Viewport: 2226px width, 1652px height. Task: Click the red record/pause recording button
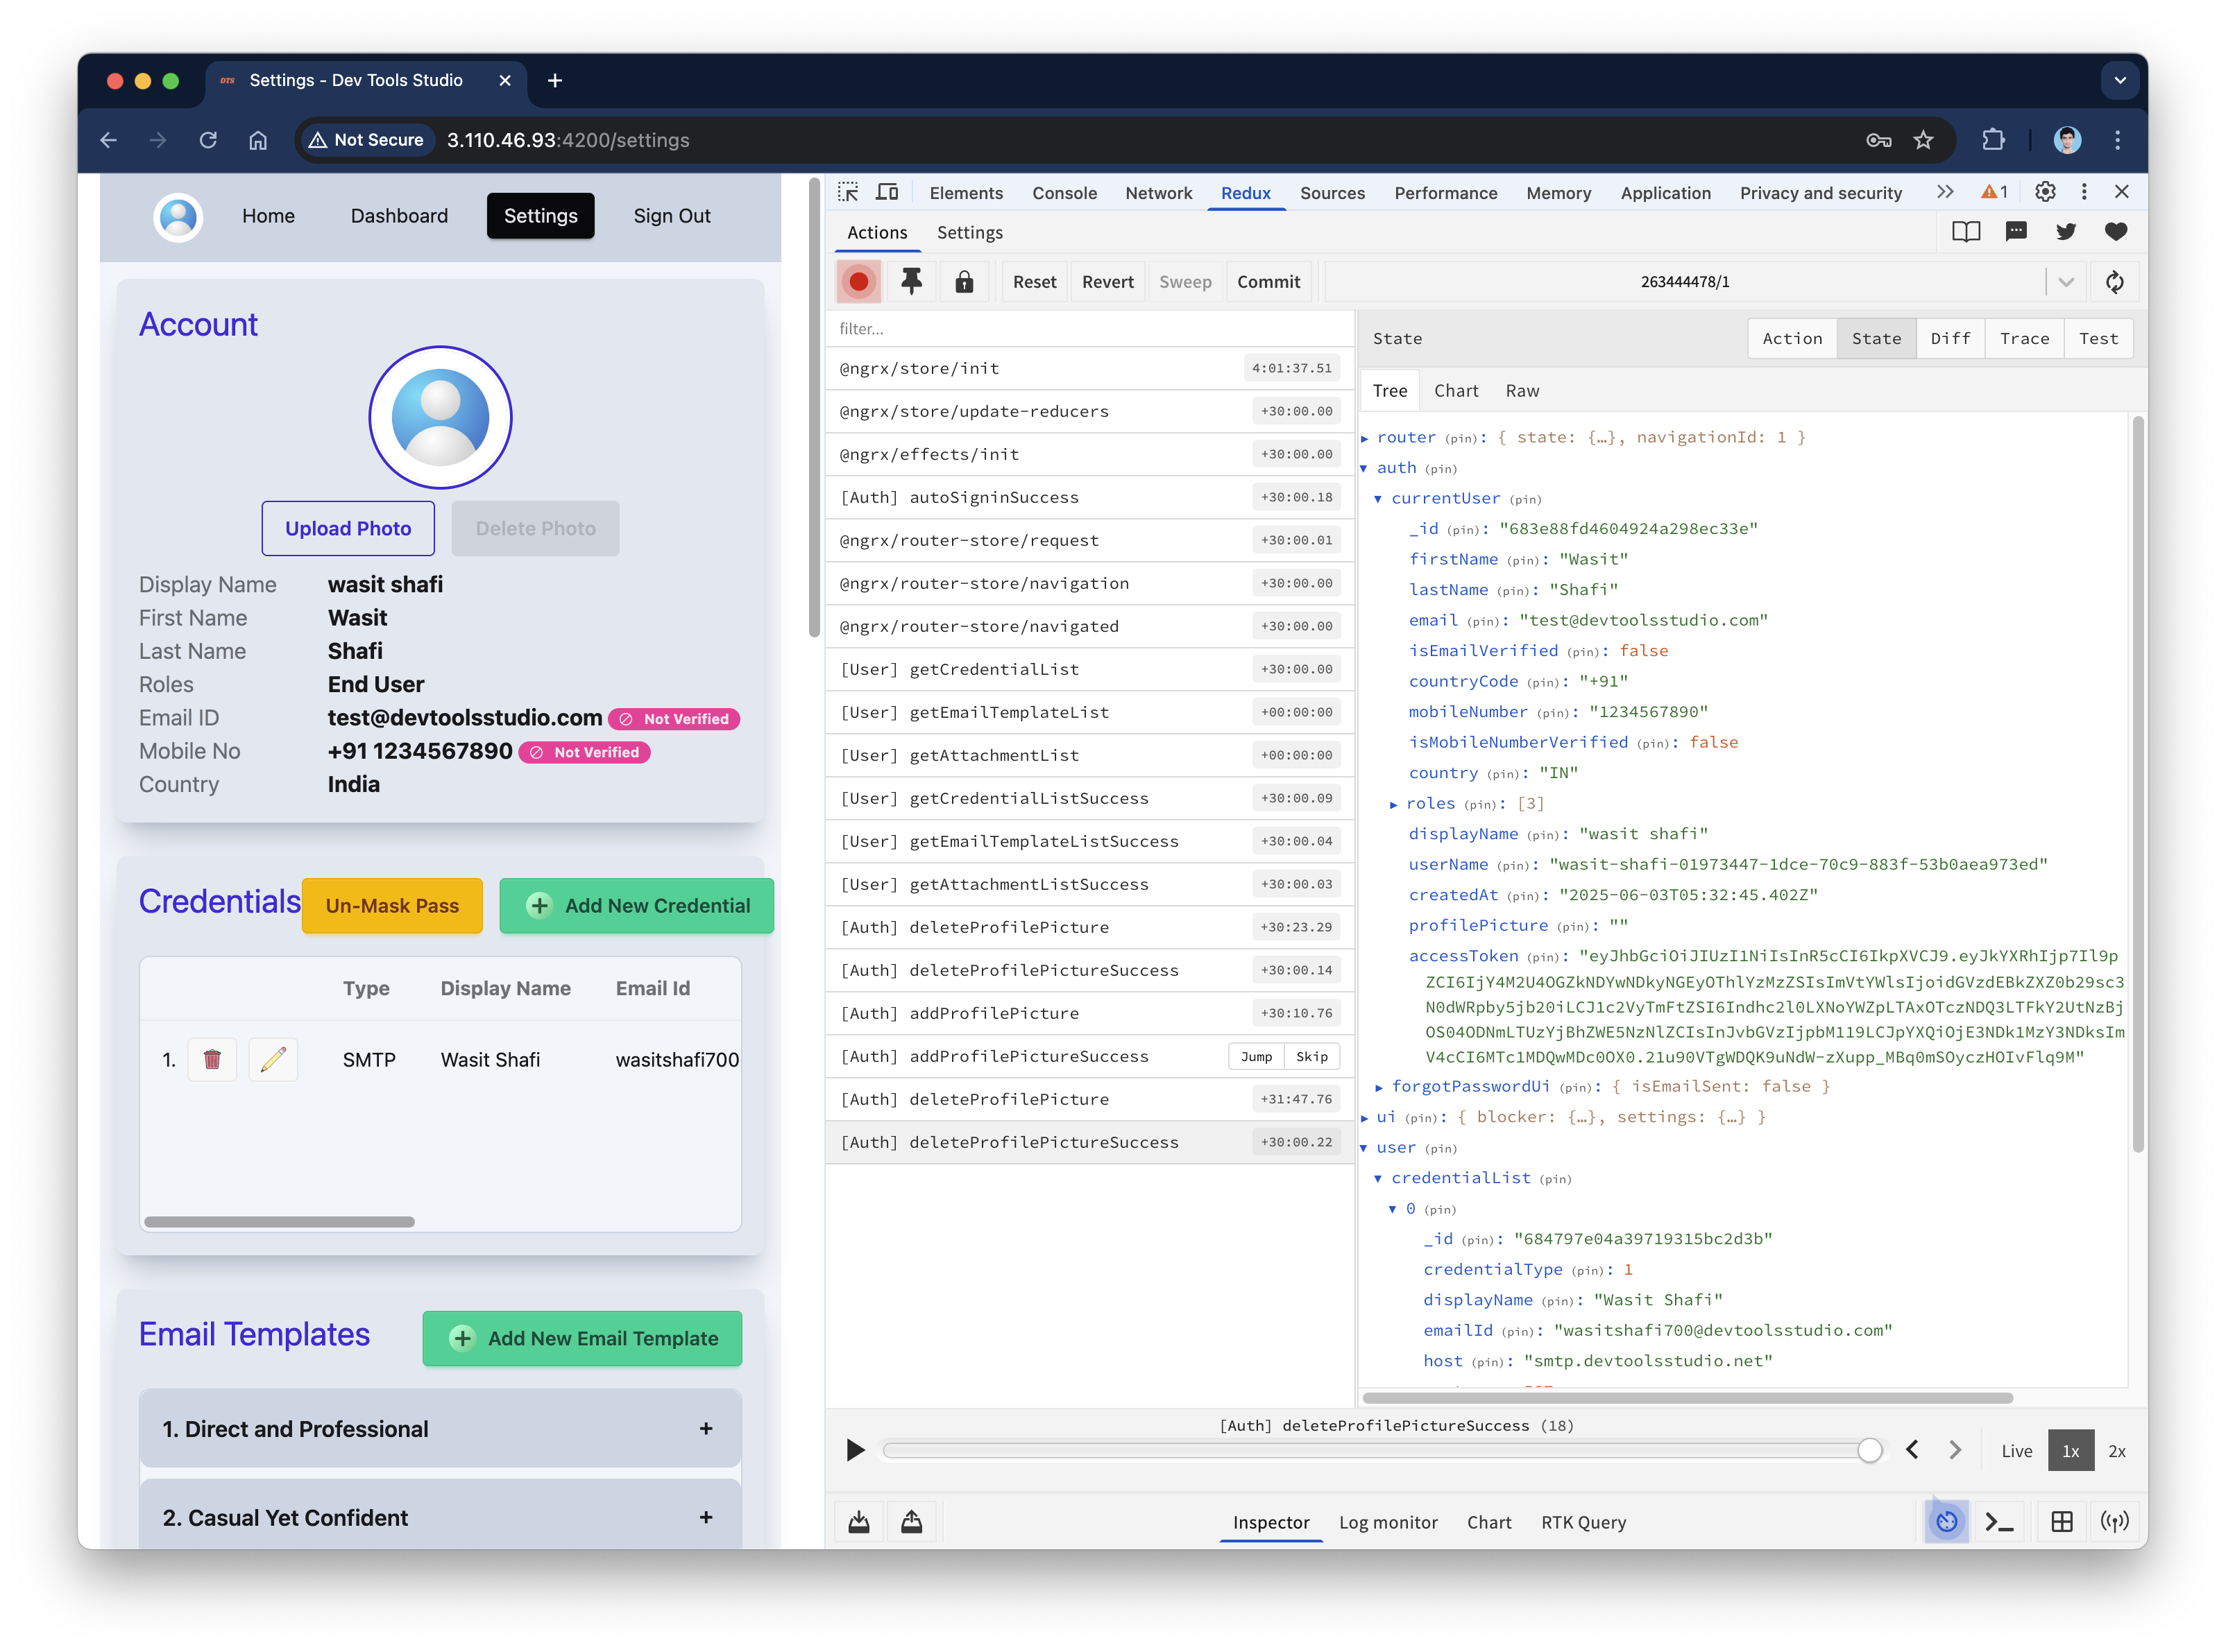click(x=858, y=282)
